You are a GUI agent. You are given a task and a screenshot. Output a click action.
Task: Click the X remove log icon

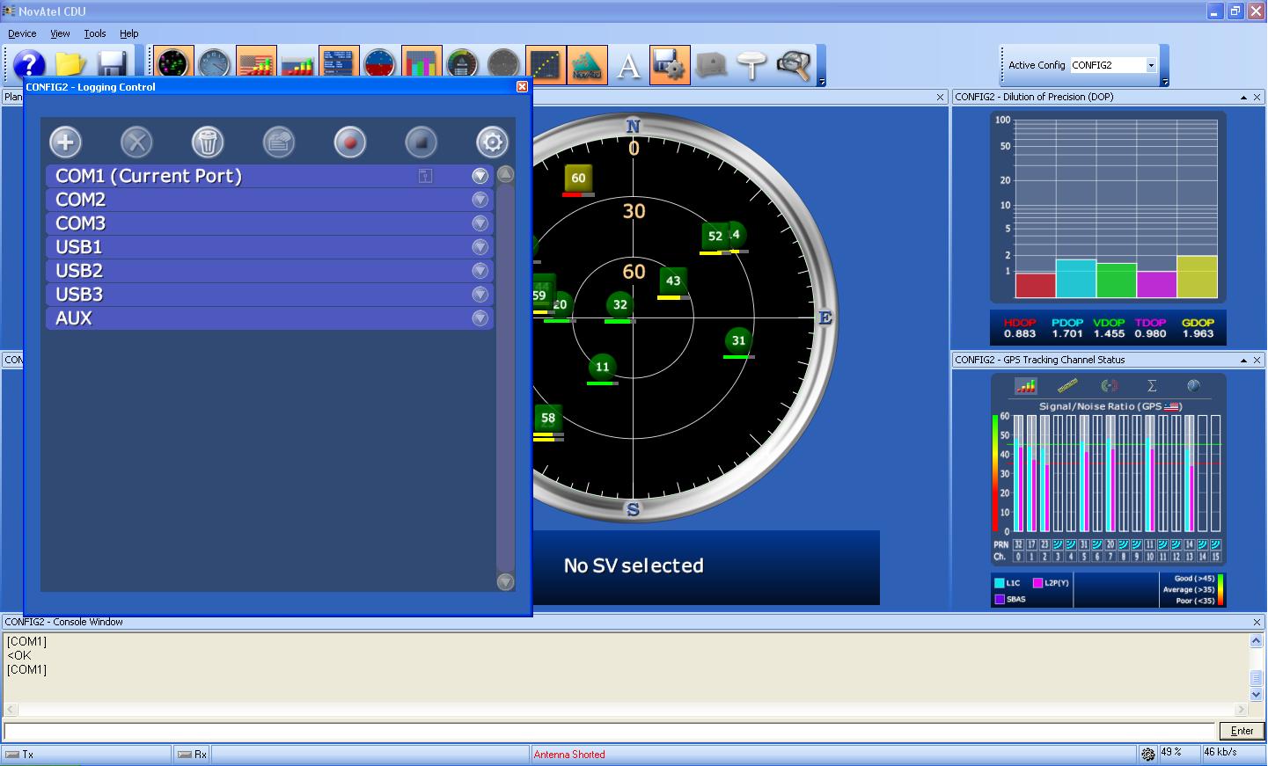tap(136, 142)
